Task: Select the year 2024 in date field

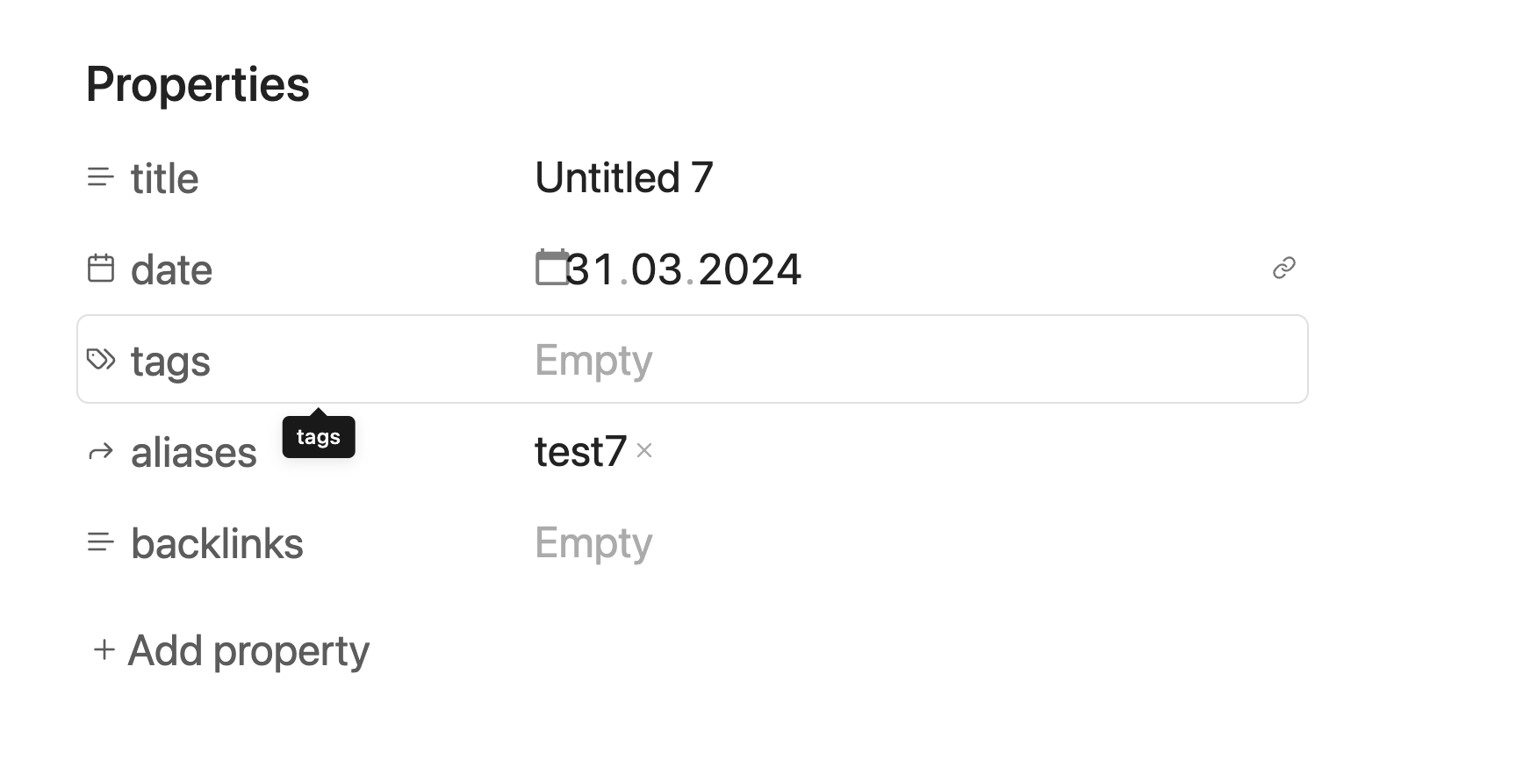Action: tap(750, 269)
